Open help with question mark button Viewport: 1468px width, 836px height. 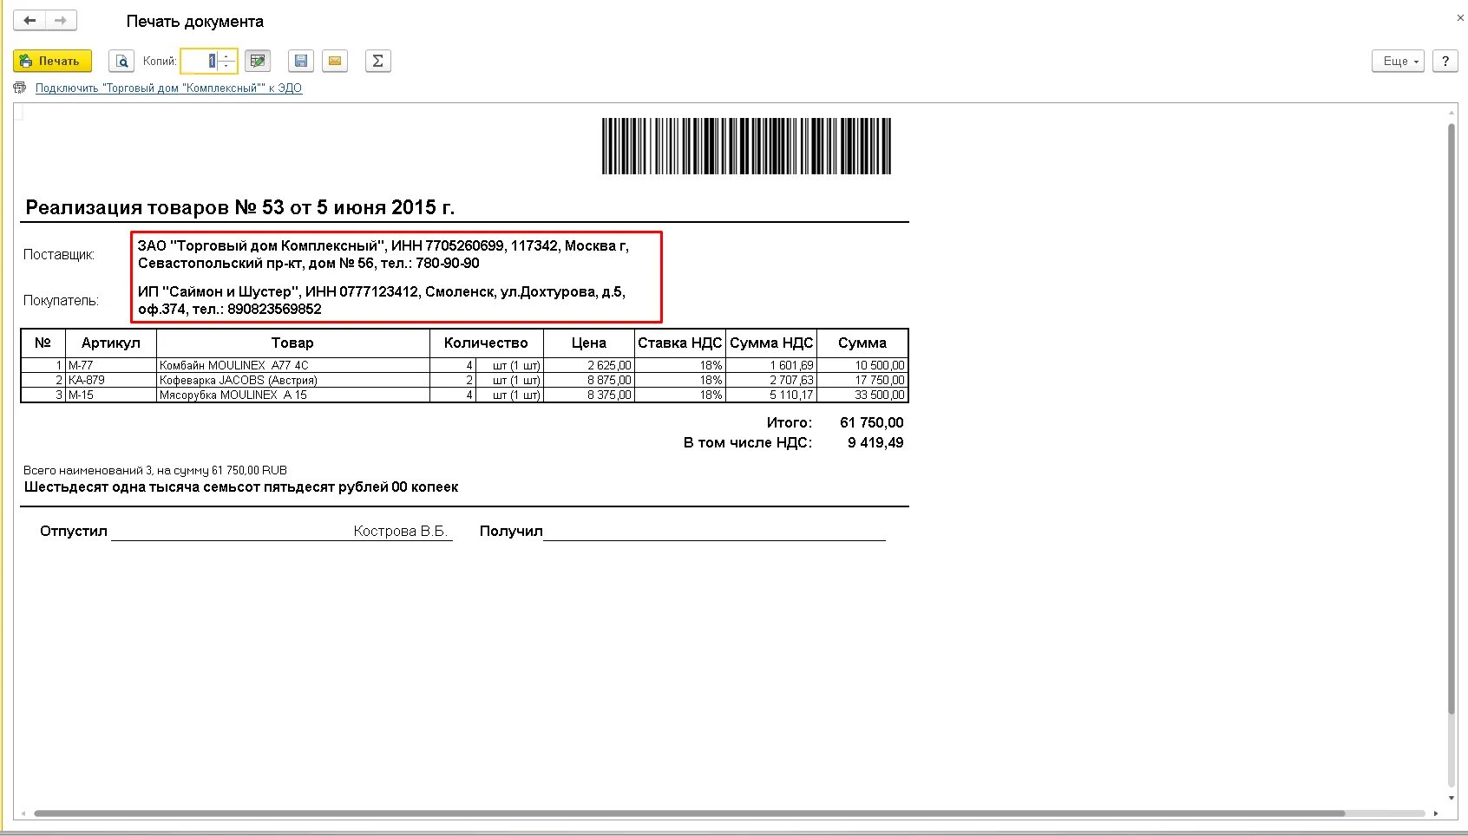click(1445, 61)
